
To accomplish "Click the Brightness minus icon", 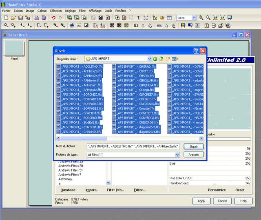I will point(6,25).
